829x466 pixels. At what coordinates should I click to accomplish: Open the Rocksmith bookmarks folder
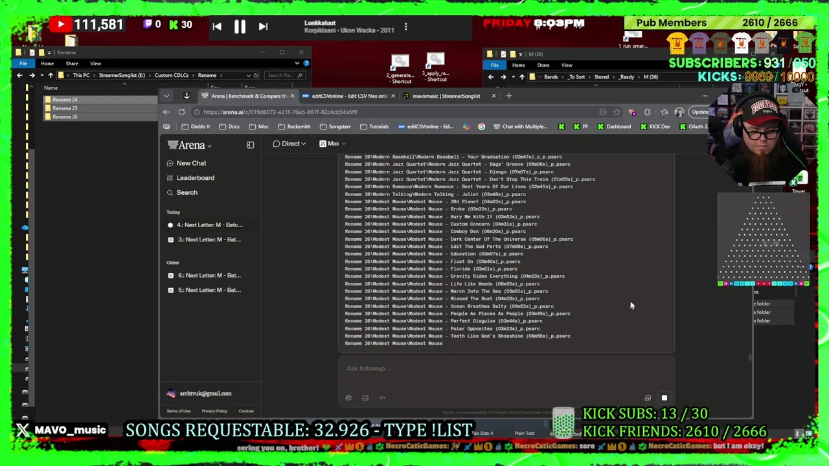pos(294,127)
